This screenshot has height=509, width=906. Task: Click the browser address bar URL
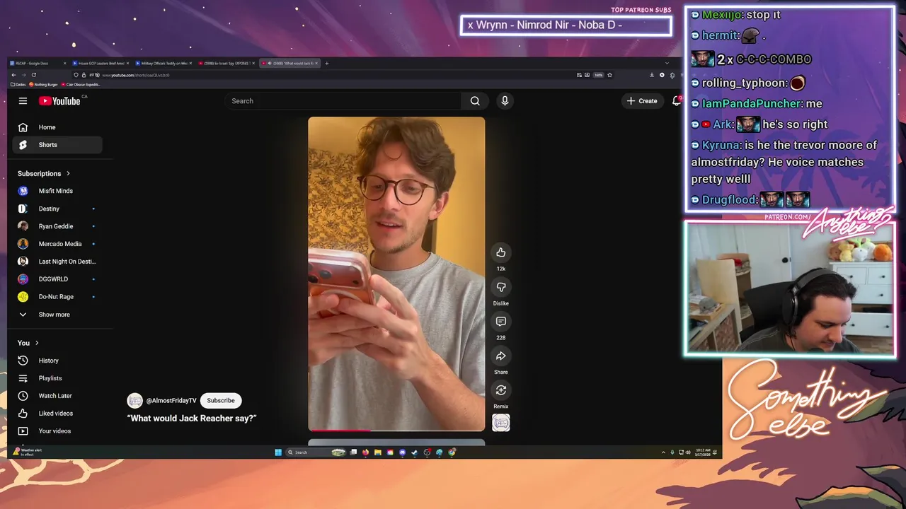135,75
